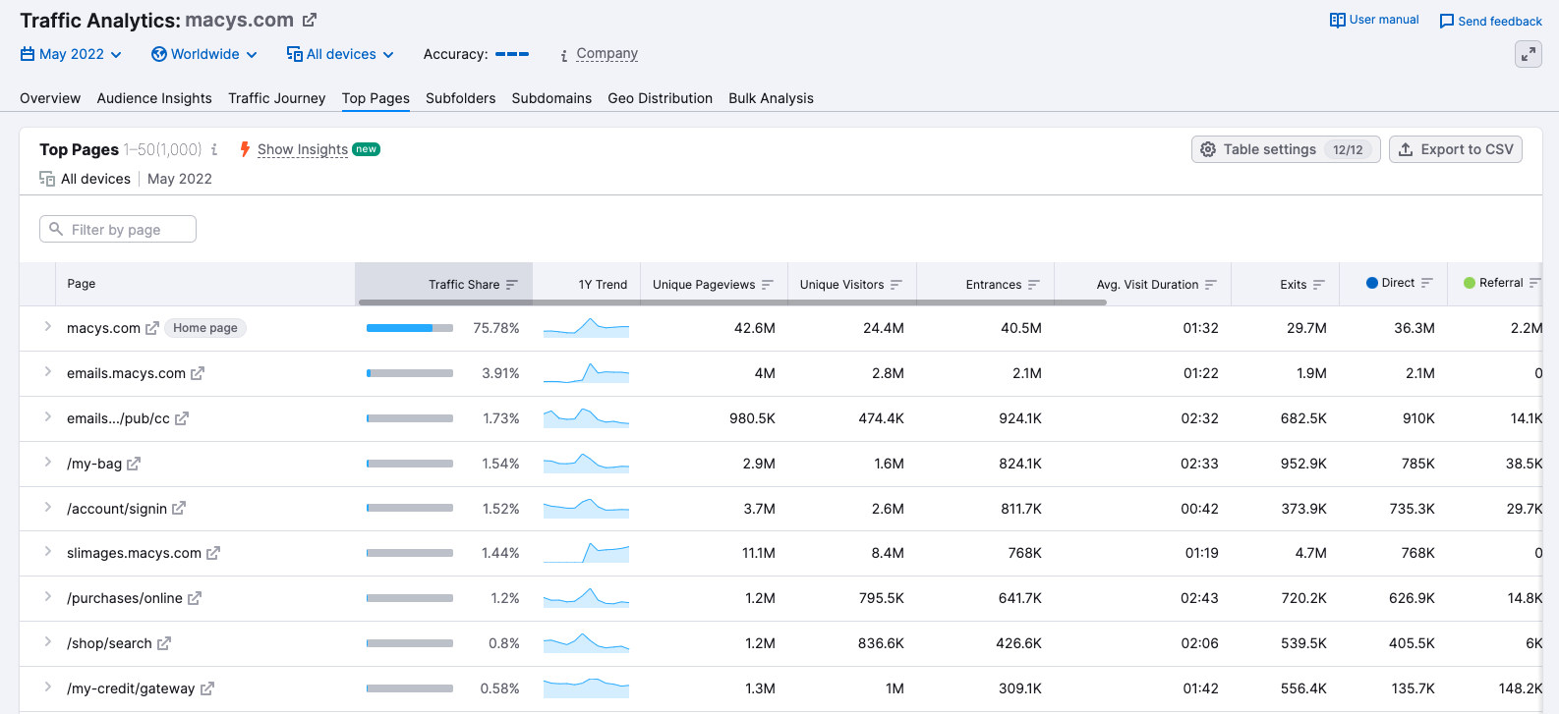Open external link icon for /my-bag

click(x=134, y=464)
